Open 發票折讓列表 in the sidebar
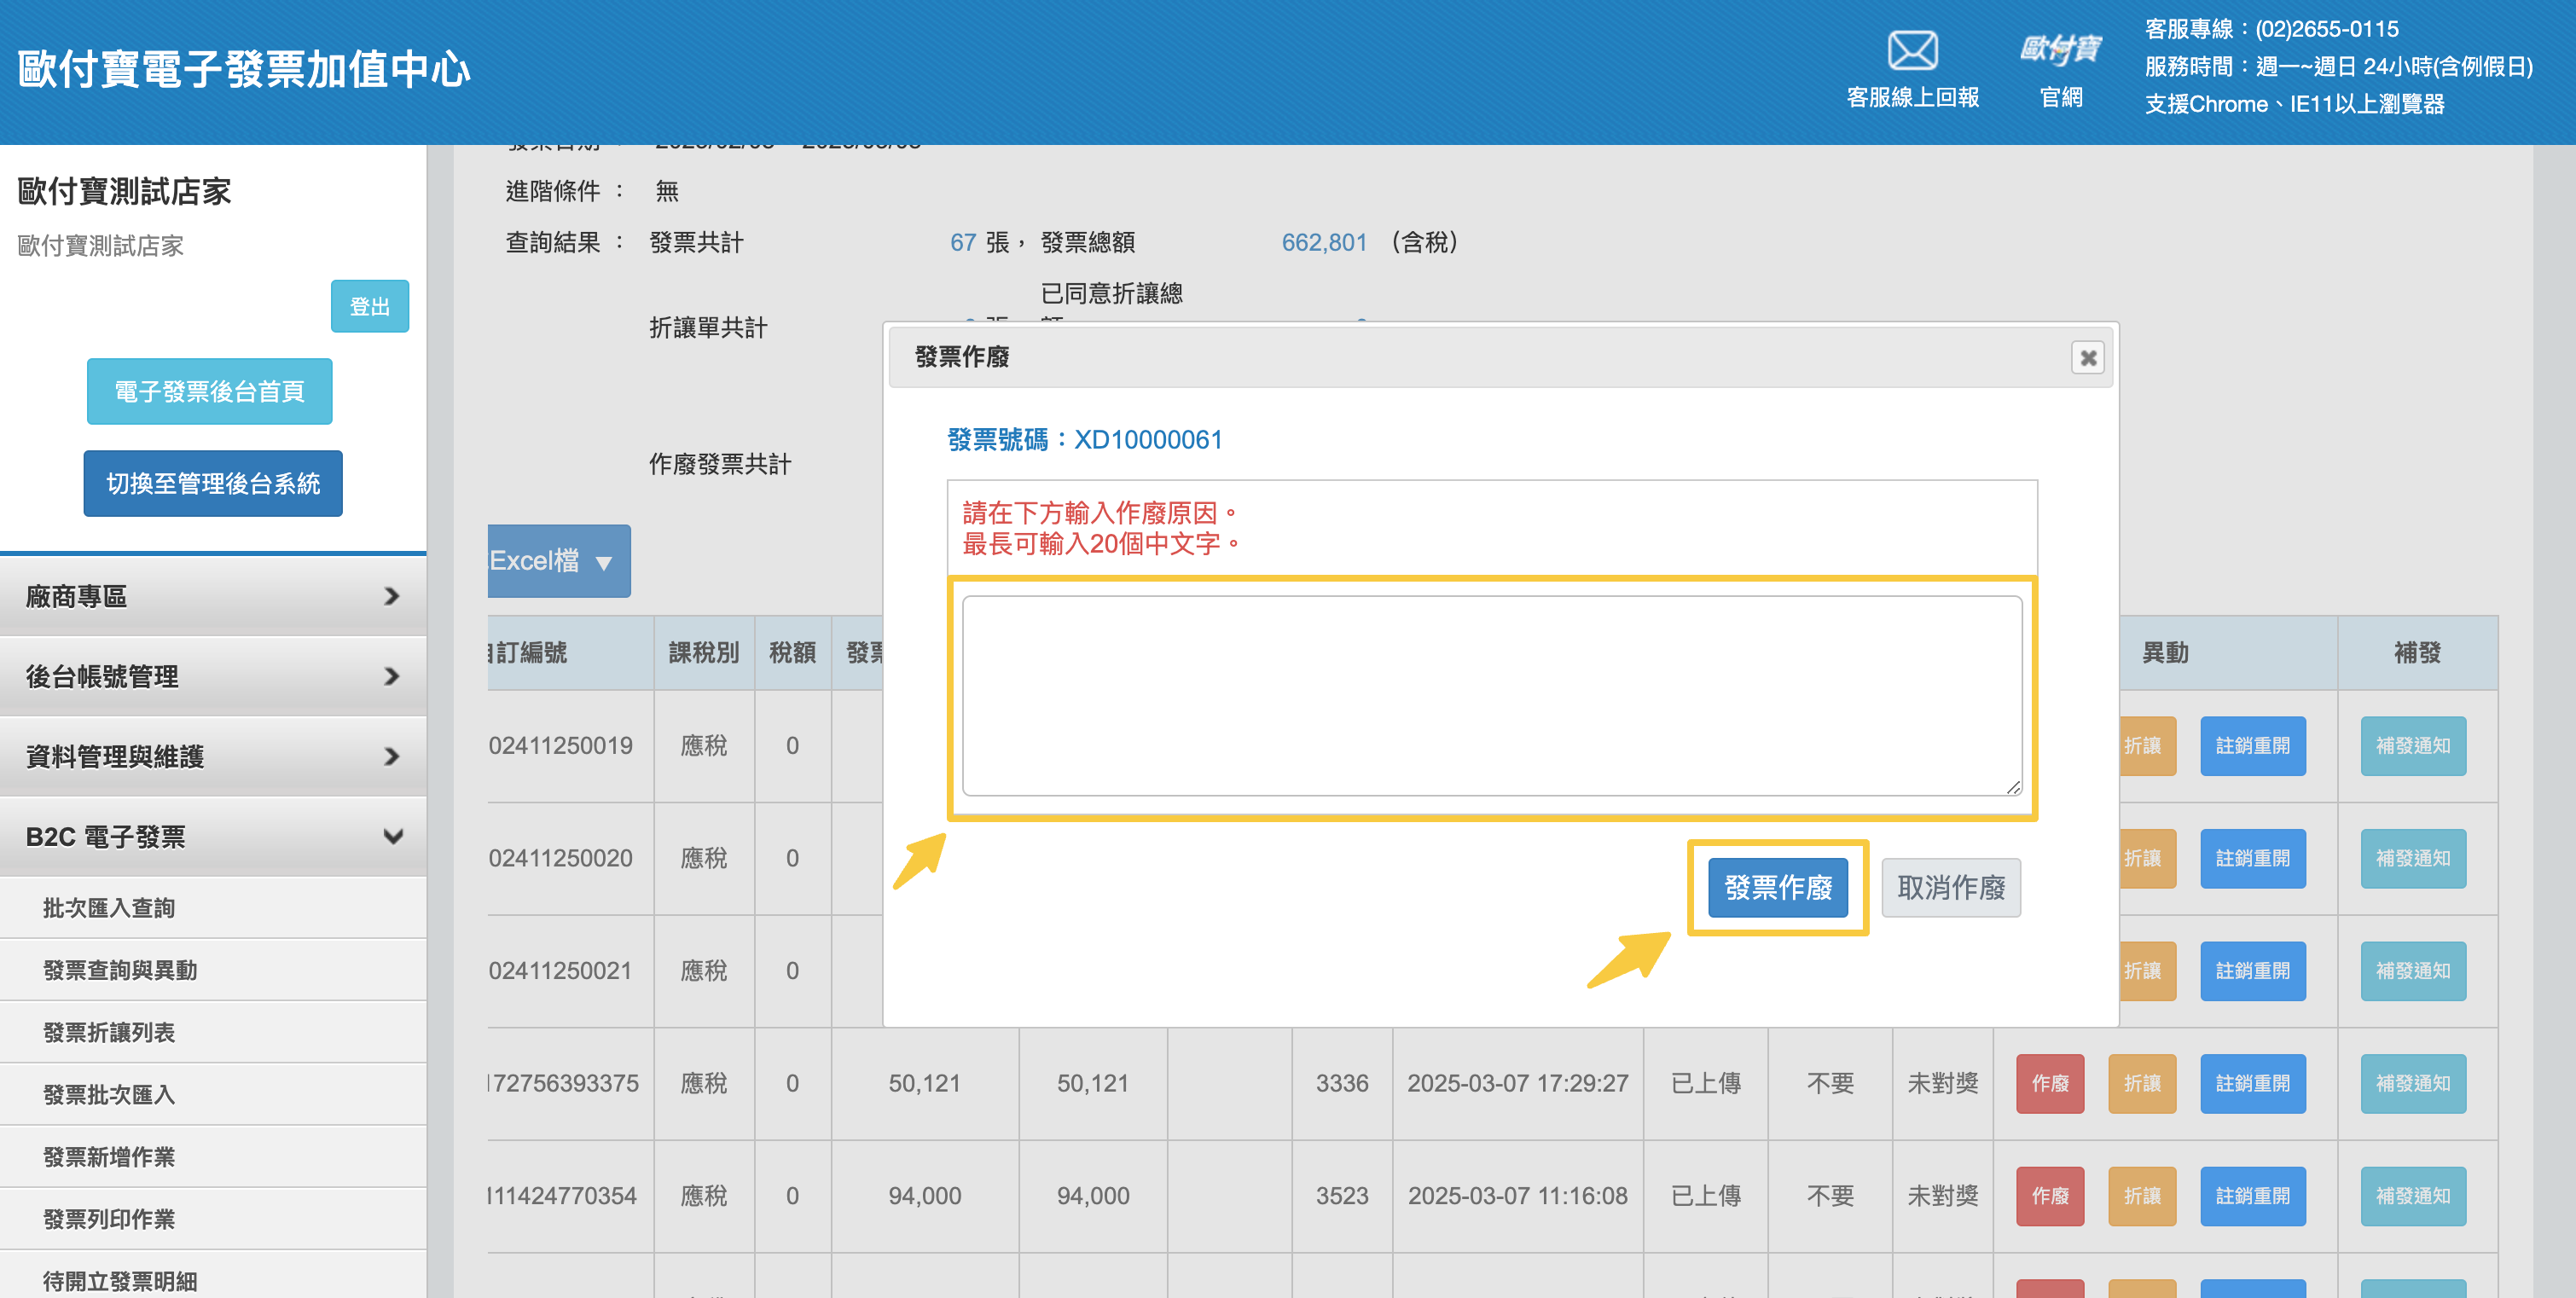 click(x=109, y=1032)
